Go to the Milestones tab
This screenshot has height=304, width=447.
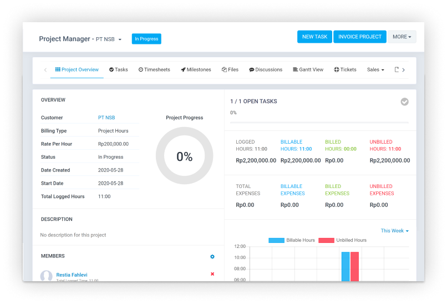(196, 69)
